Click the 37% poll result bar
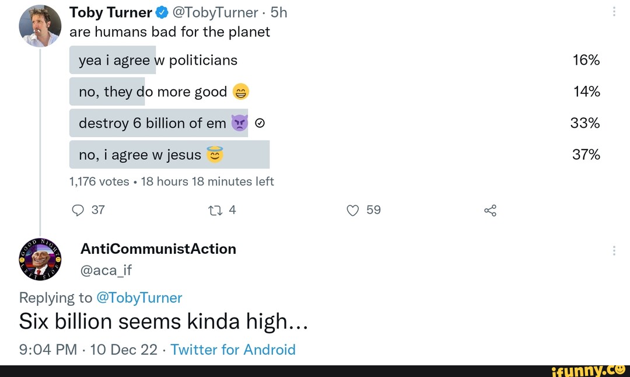The image size is (630, 377). point(586,155)
